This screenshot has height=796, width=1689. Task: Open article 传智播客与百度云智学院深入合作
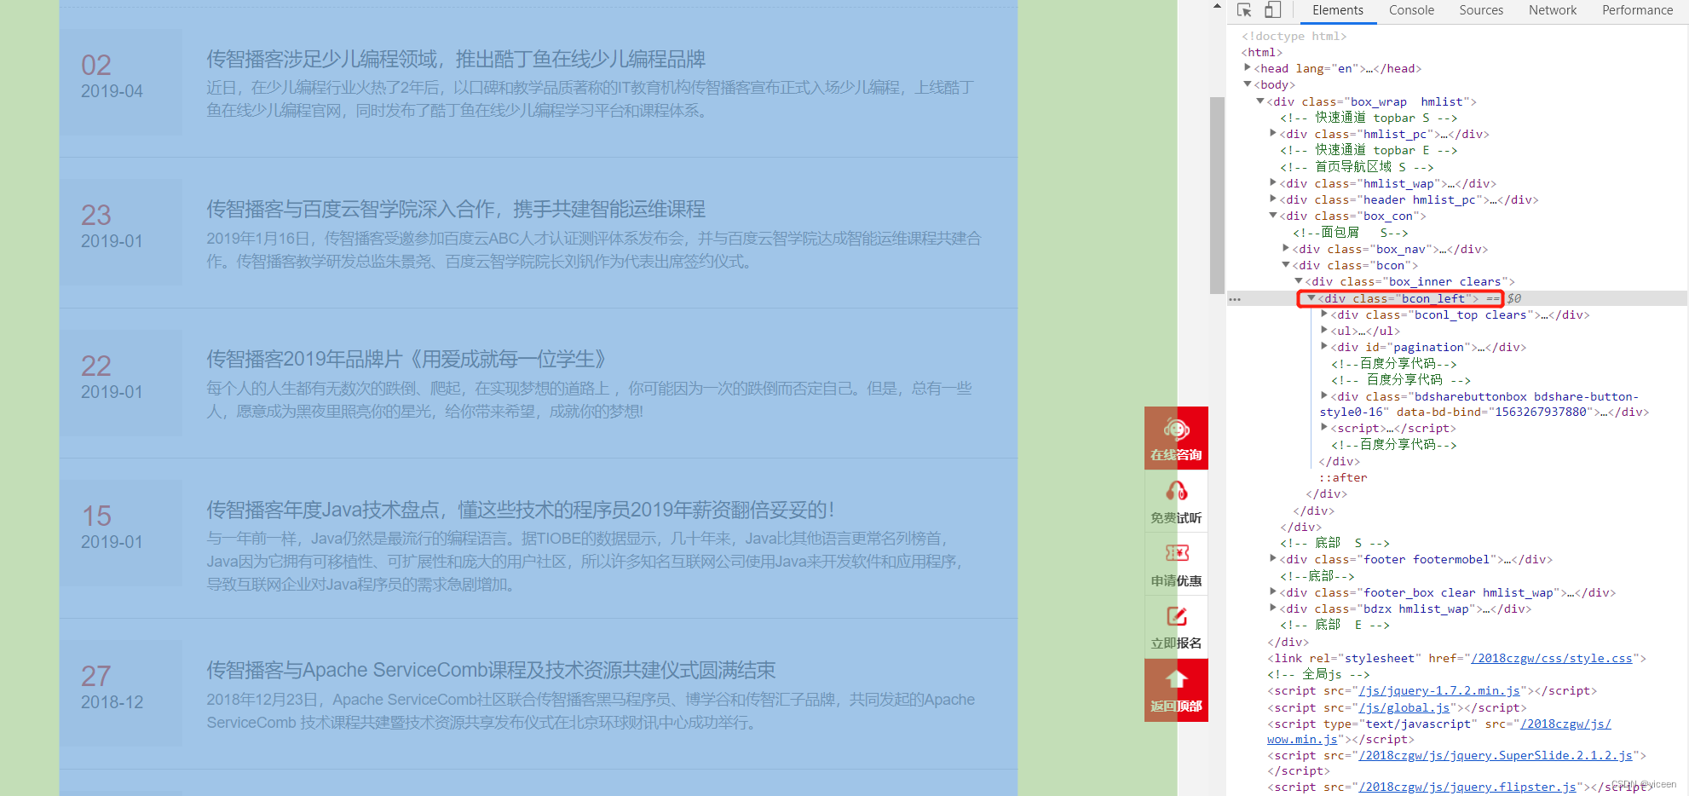[456, 209]
